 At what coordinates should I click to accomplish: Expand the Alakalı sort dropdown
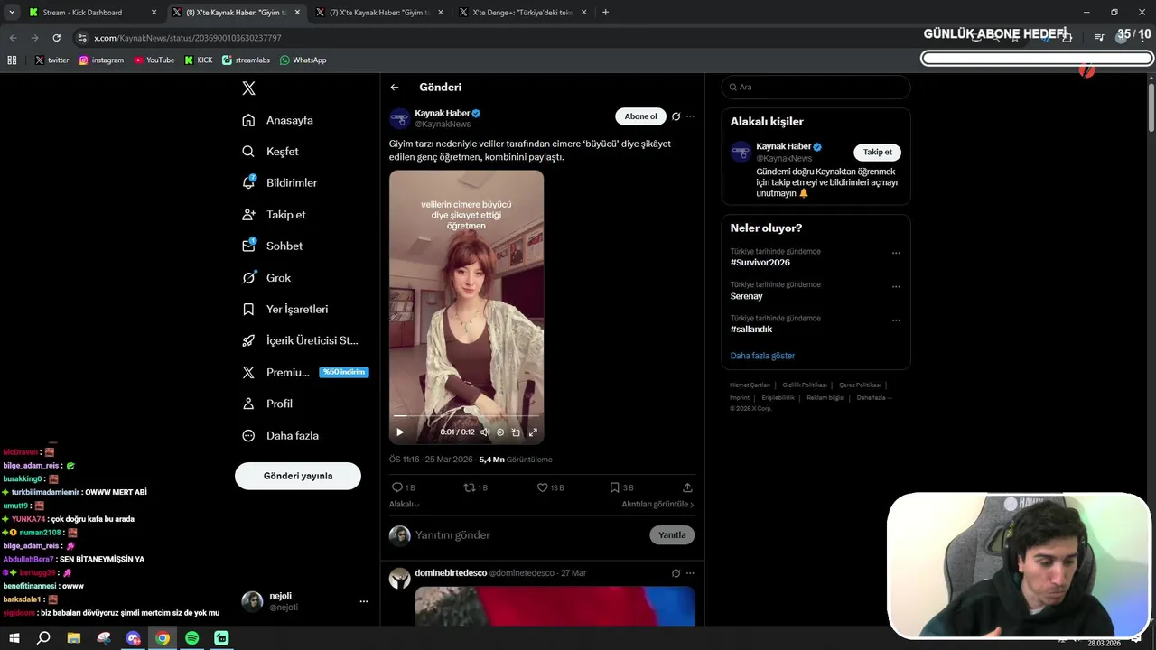point(405,505)
